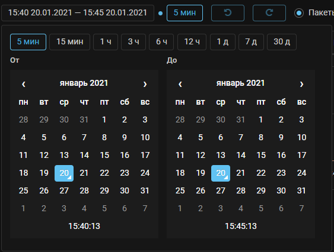Go to next month in the До calendar
This screenshot has width=334, height=252.
click(301, 84)
